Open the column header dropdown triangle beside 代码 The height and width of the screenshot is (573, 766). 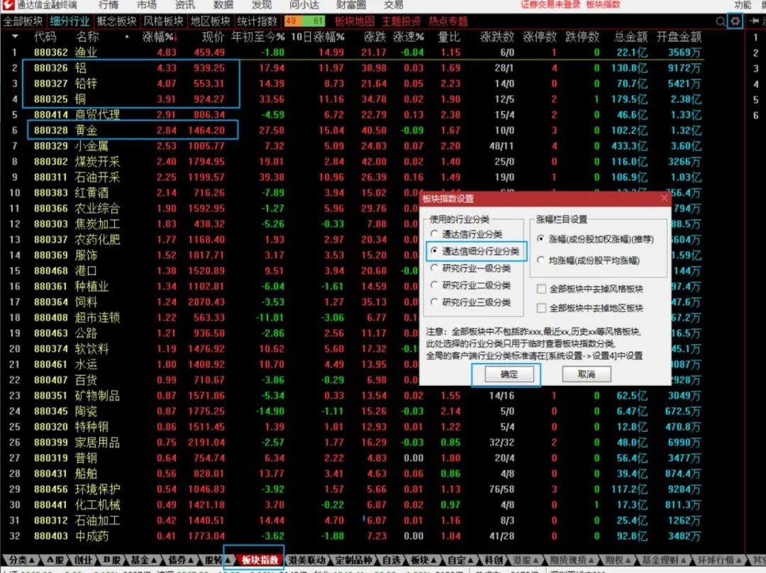tap(15, 37)
